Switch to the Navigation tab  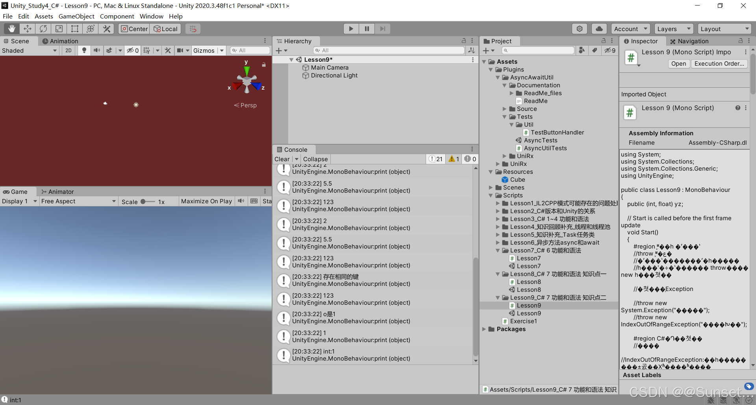[x=689, y=41]
